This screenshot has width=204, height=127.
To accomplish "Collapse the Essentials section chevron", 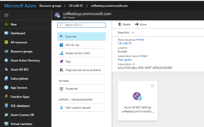I will tap(133, 33).
